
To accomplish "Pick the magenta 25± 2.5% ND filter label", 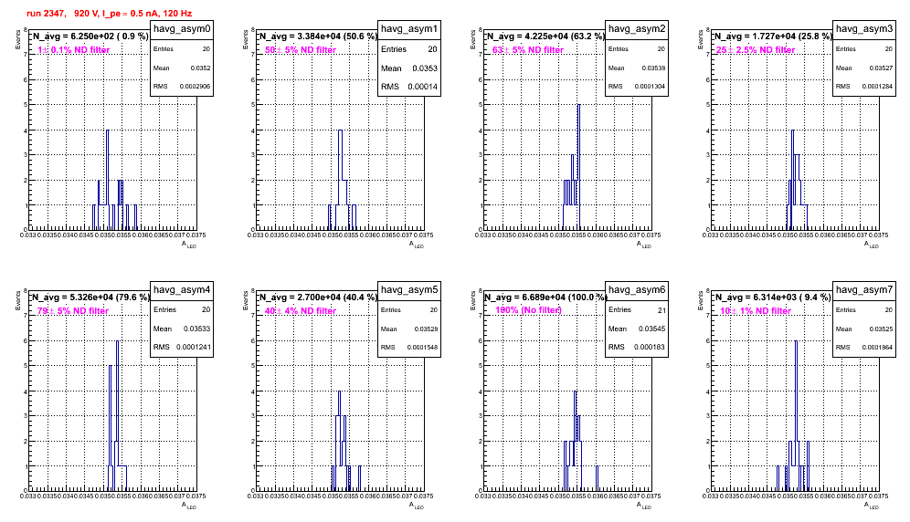I will click(x=756, y=50).
